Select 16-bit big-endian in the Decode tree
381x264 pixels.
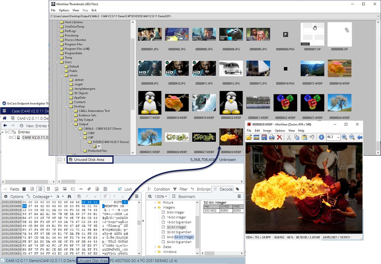click(179, 222)
